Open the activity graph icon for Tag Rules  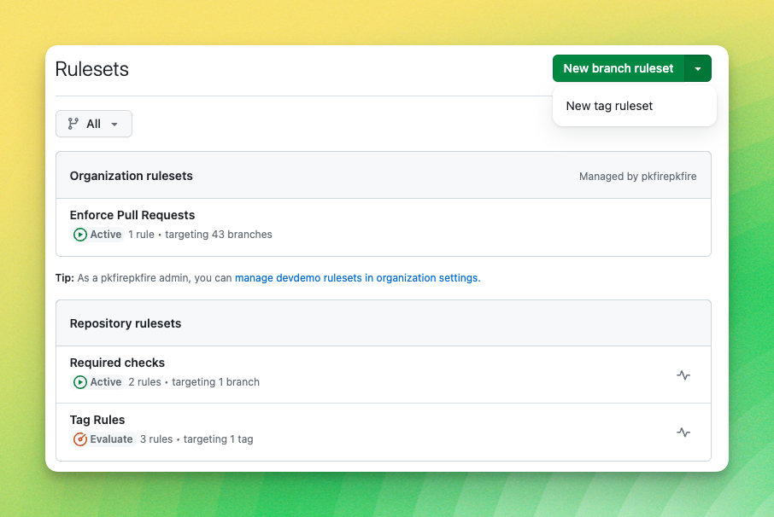pos(683,433)
